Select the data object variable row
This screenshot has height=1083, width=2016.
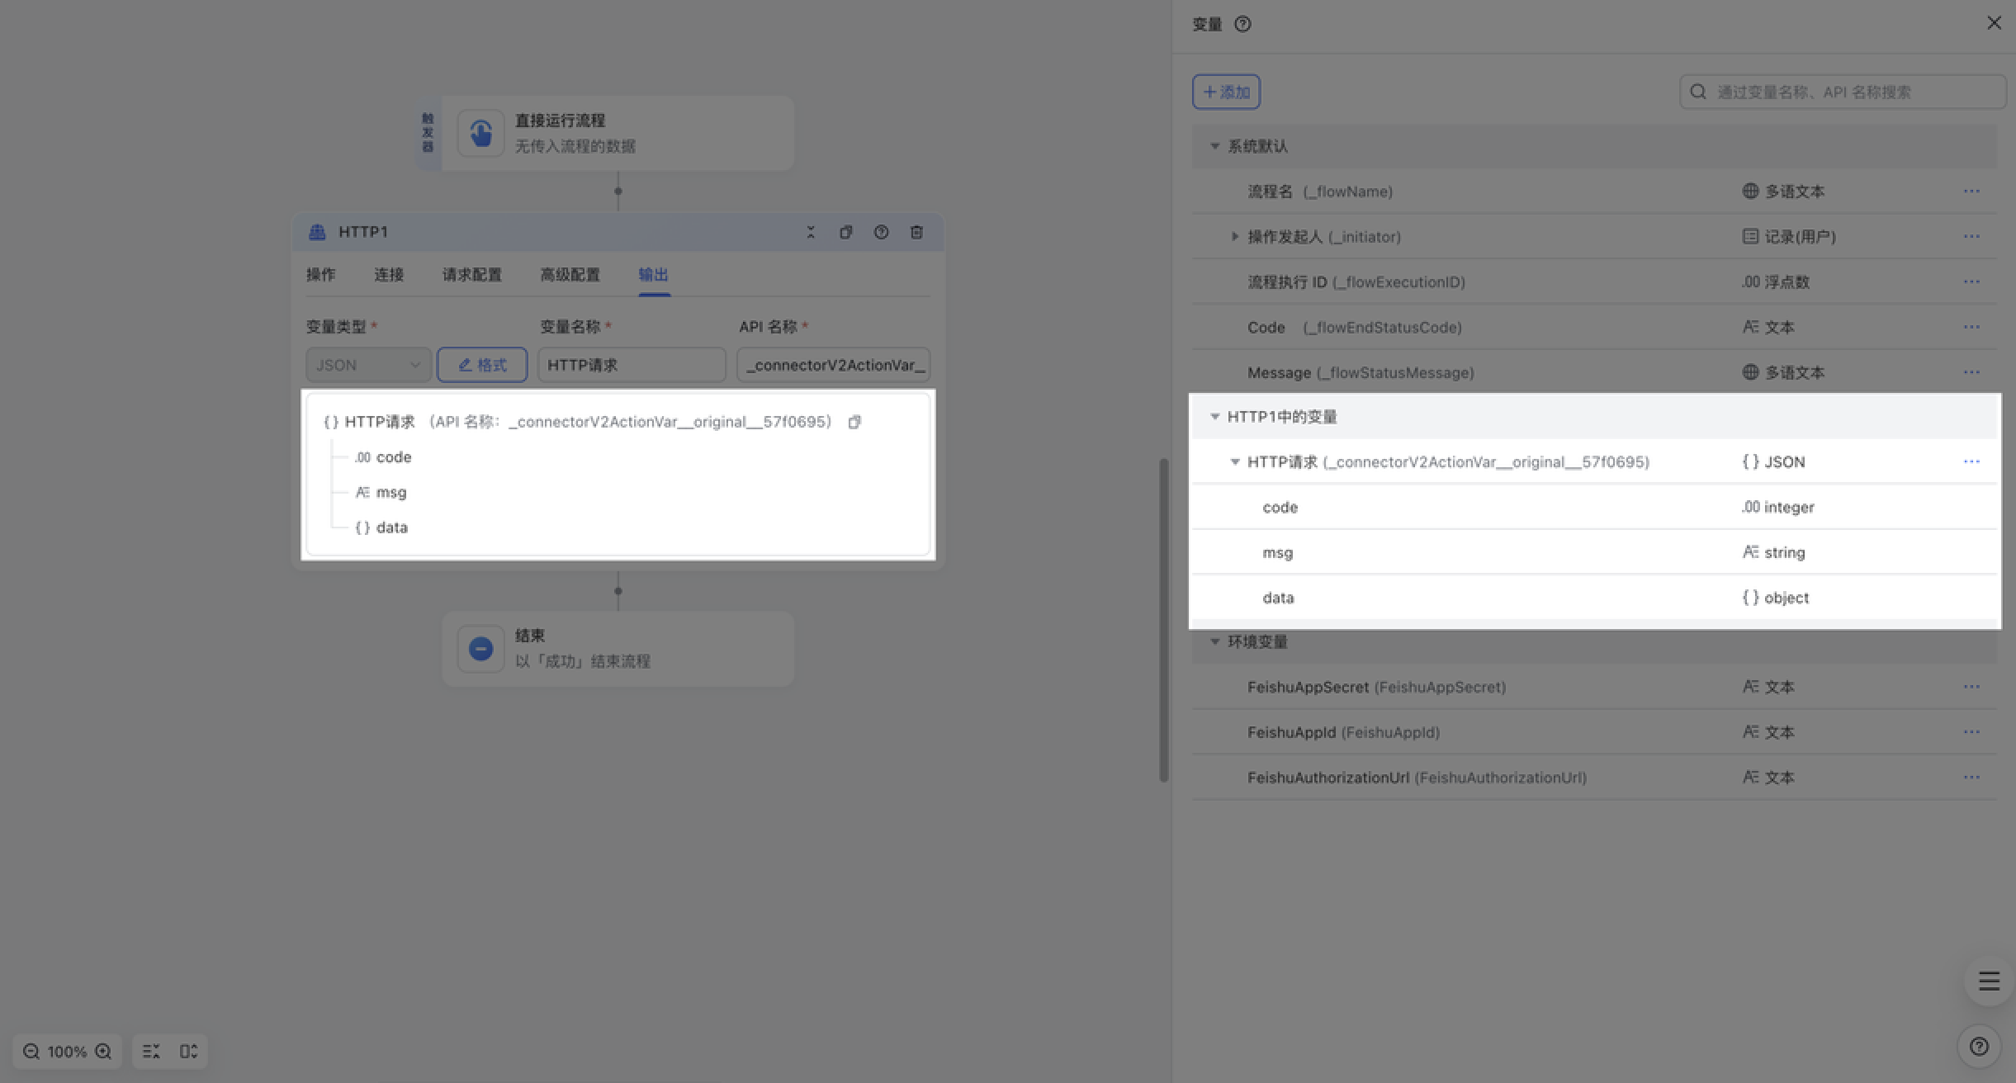click(1594, 598)
